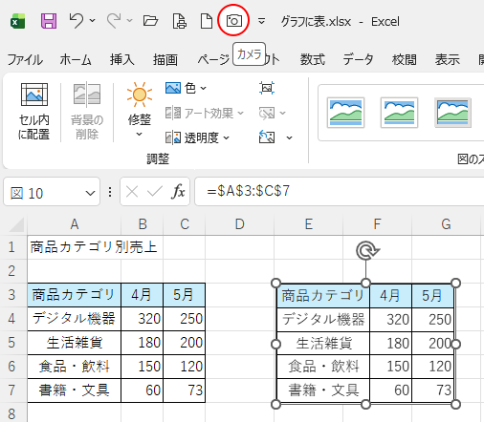This screenshot has height=422, width=484.
Task: Click the Compress Pictures icon
Action: [267, 88]
